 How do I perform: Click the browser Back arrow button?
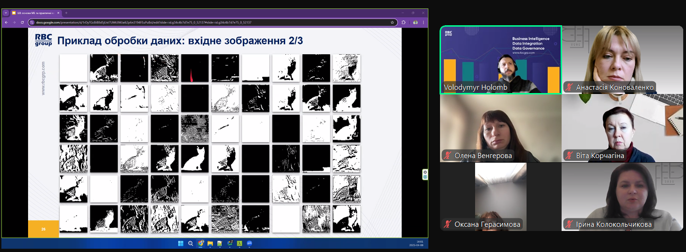7,22
